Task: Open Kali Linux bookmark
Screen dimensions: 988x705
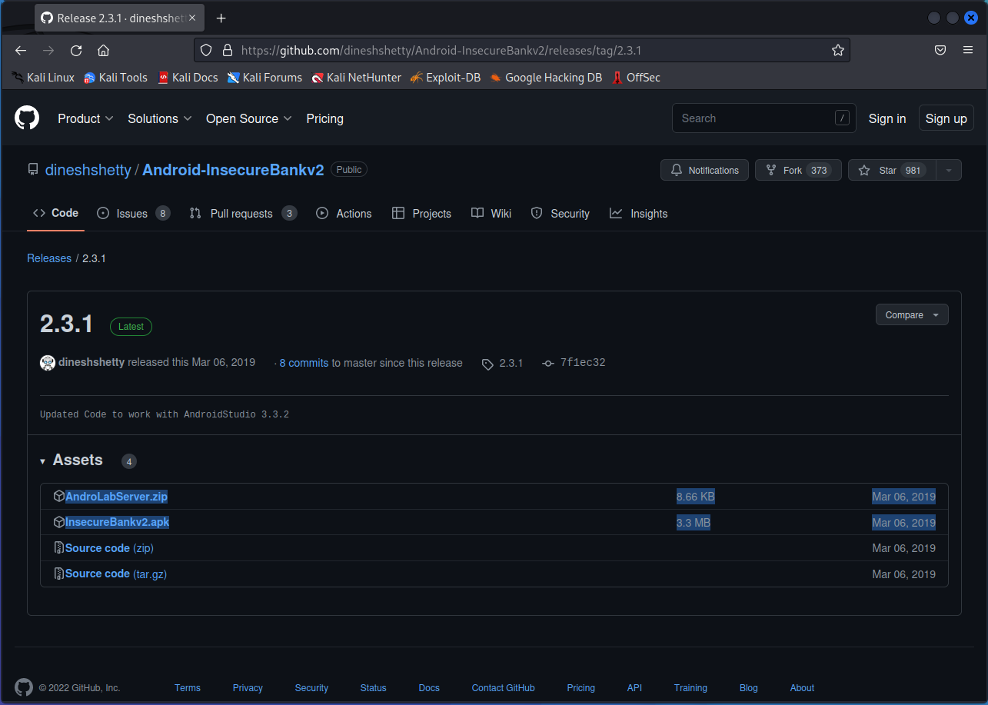Action: [43, 78]
